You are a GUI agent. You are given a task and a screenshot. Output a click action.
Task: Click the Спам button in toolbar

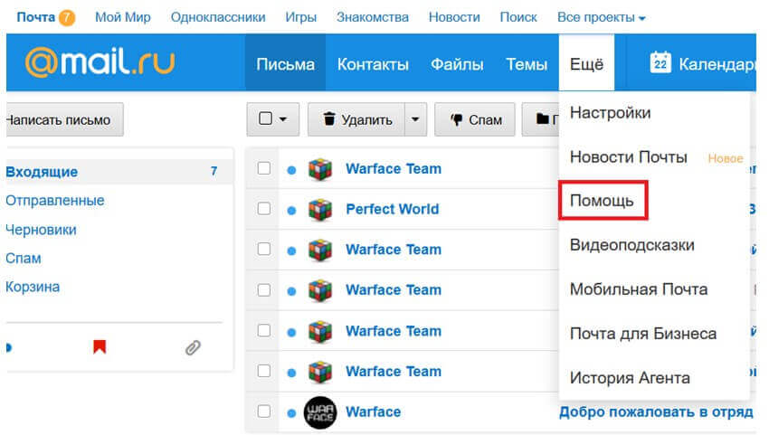point(476,119)
